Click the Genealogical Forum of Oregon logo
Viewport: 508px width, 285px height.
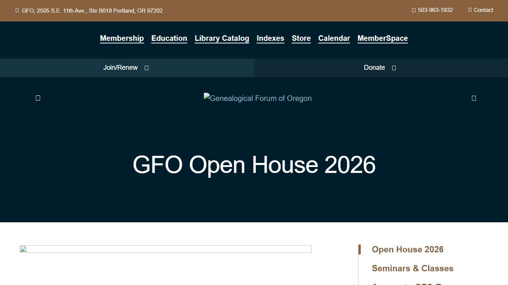[257, 98]
